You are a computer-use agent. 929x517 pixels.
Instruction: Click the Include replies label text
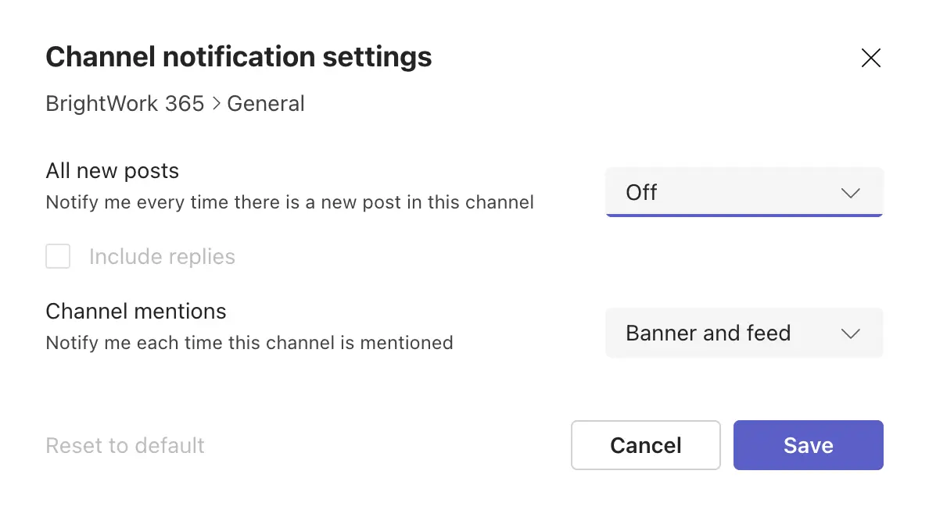click(162, 257)
